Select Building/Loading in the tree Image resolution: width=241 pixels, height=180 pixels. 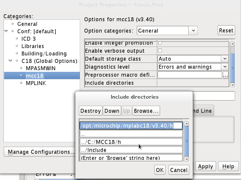click(x=44, y=53)
